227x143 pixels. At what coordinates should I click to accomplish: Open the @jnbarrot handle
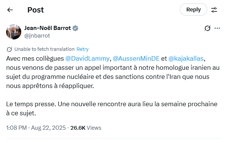coord(37,36)
